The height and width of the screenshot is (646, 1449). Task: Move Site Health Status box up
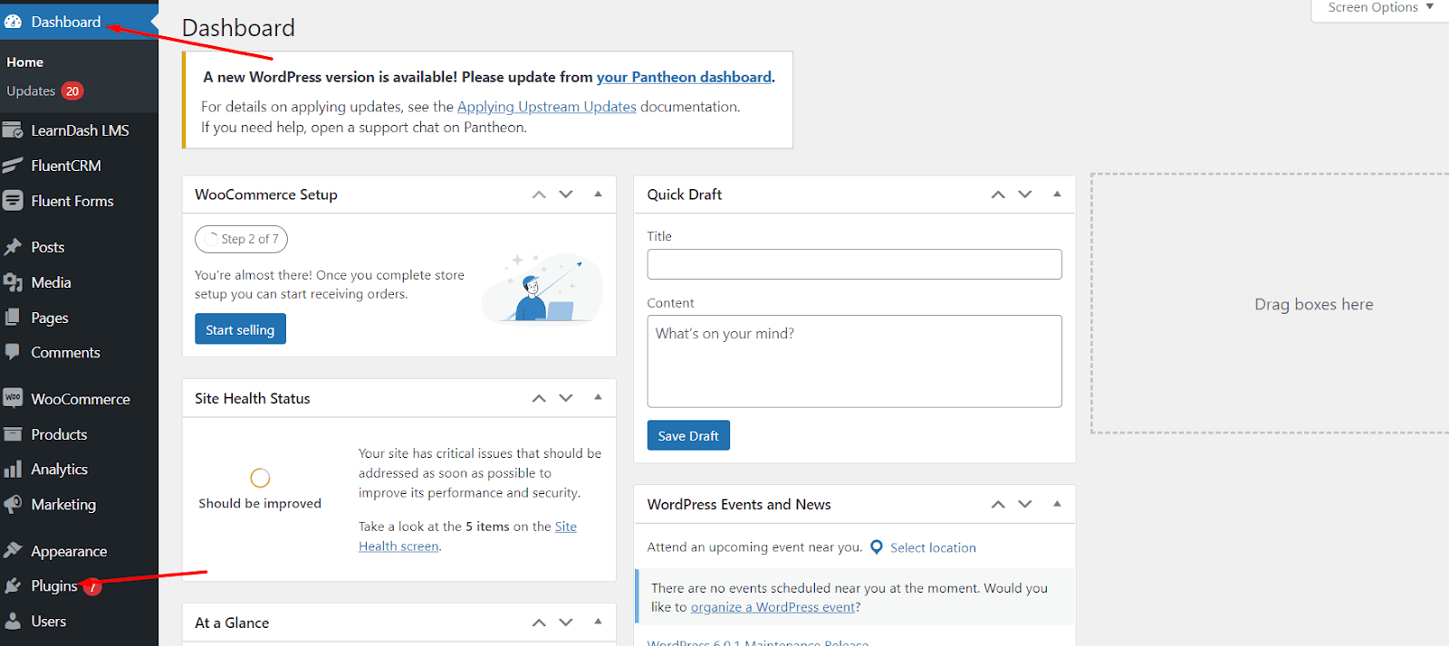(x=539, y=398)
